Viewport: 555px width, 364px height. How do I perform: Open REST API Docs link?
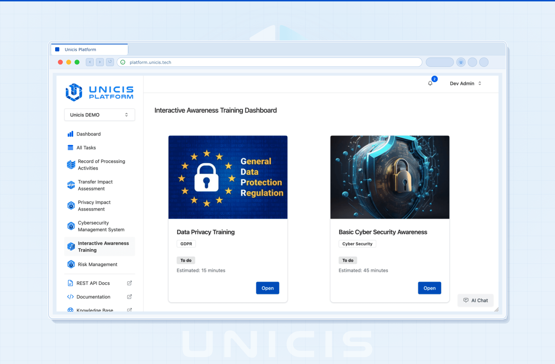click(x=100, y=283)
